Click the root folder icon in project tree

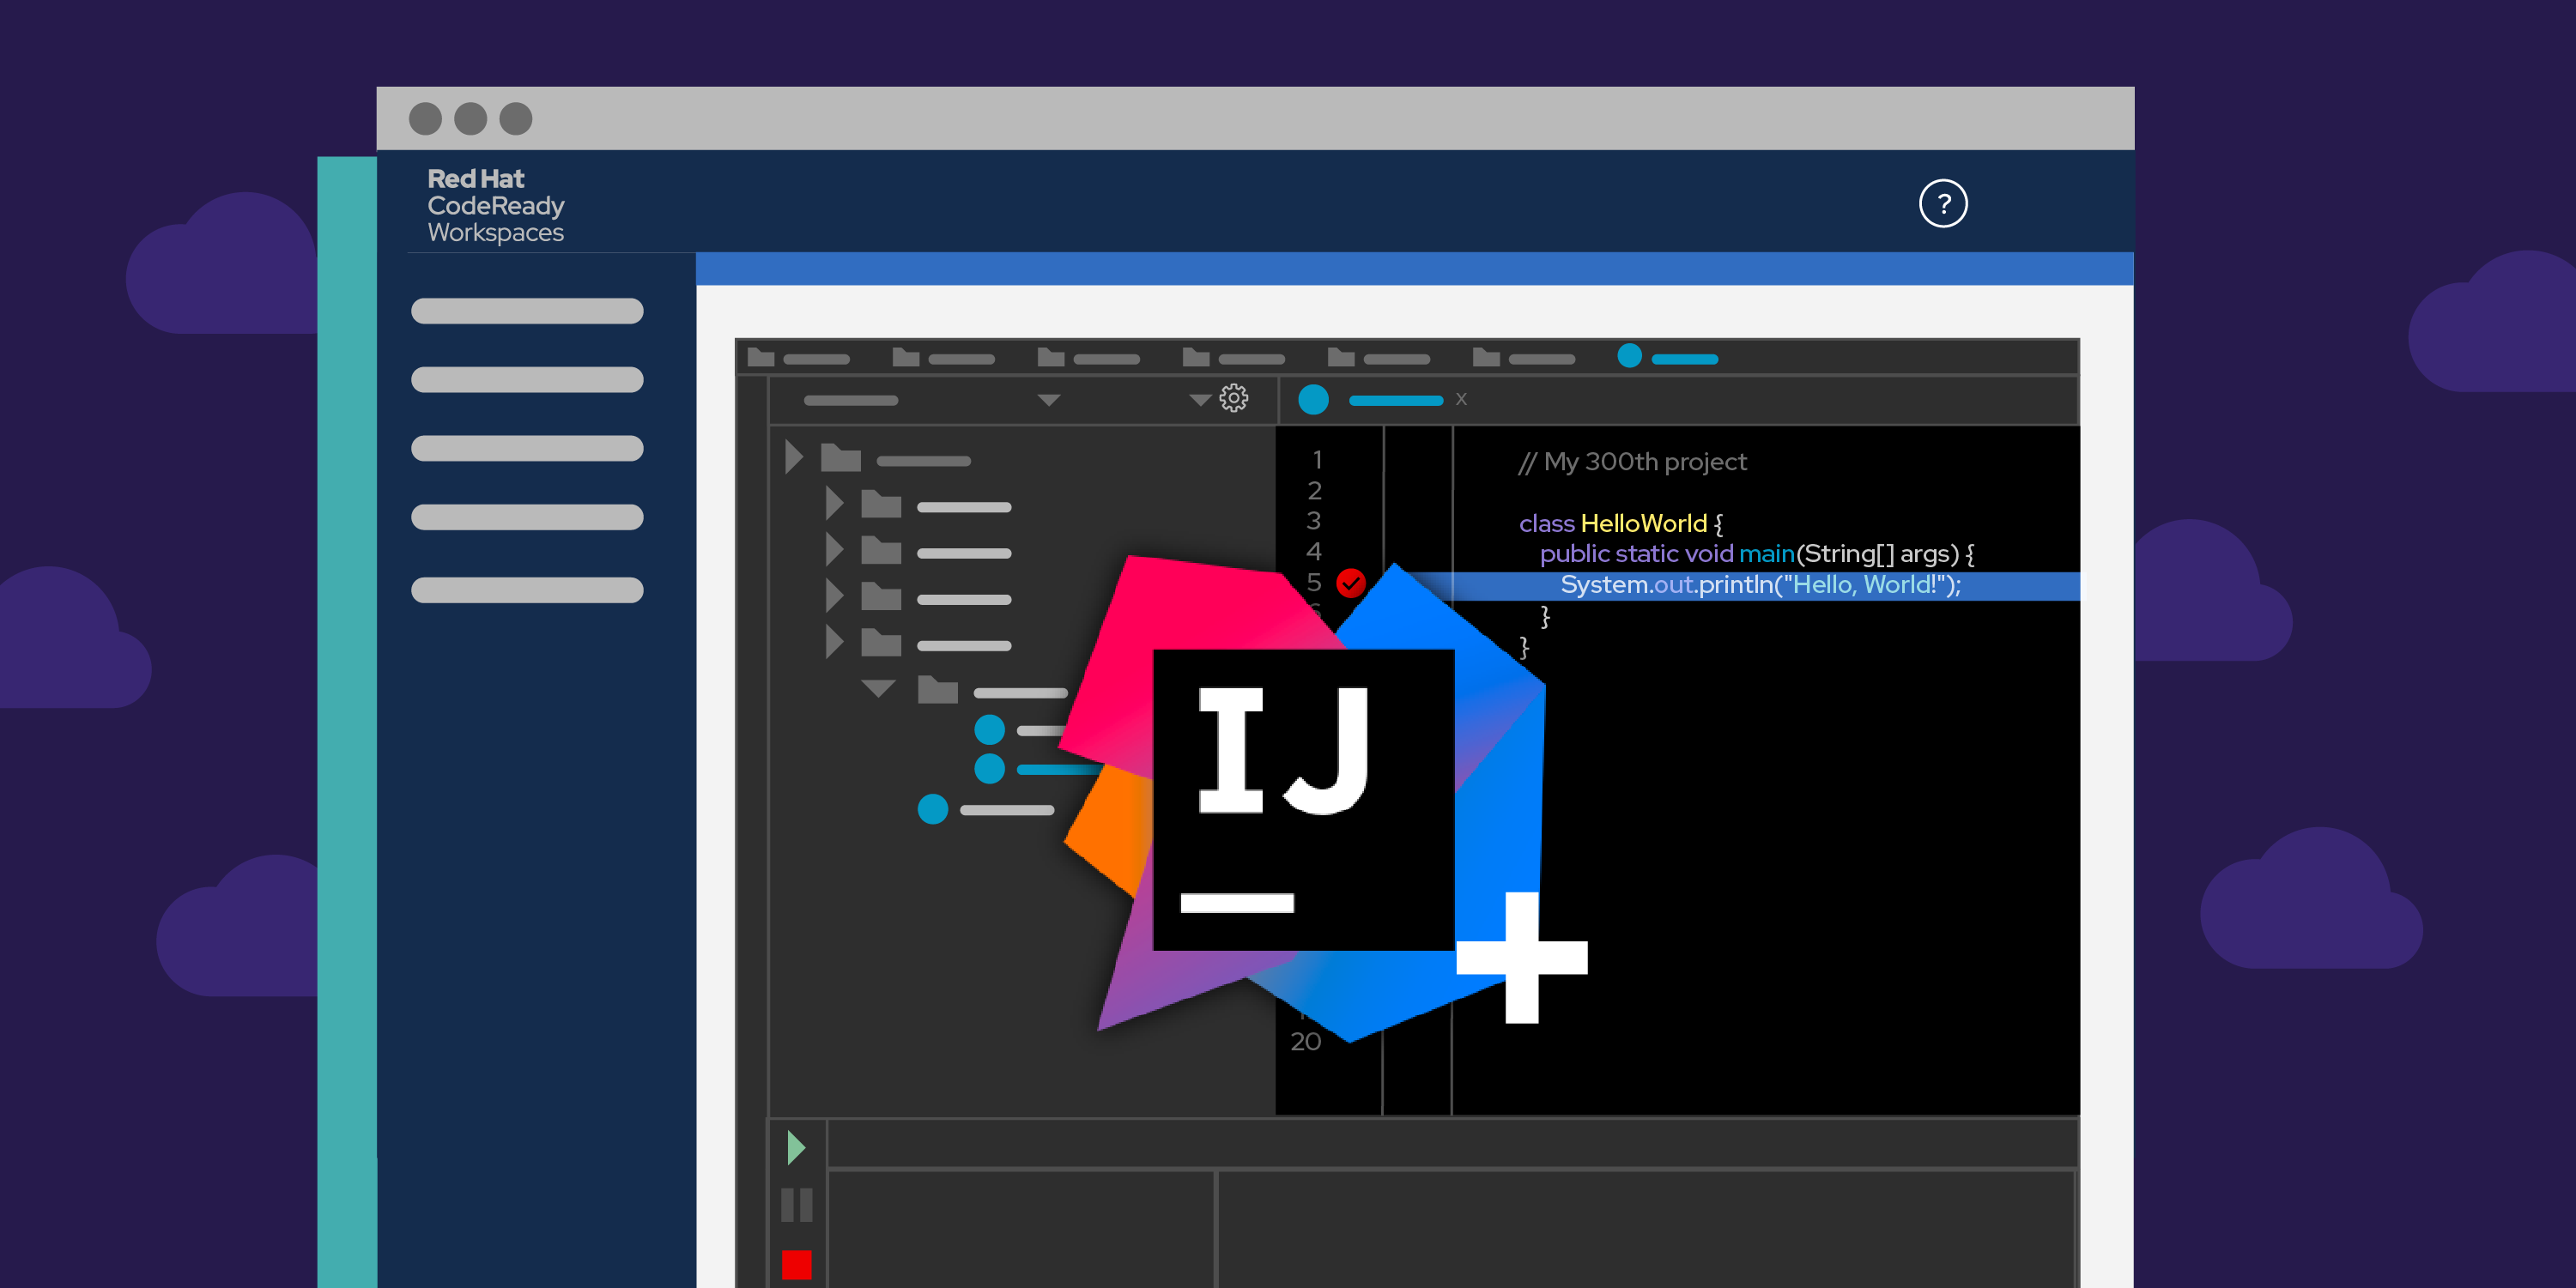click(x=841, y=458)
